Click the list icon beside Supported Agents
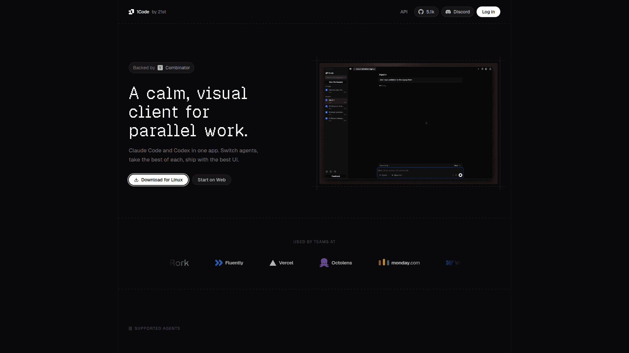Image resolution: width=629 pixels, height=353 pixels. click(x=130, y=328)
